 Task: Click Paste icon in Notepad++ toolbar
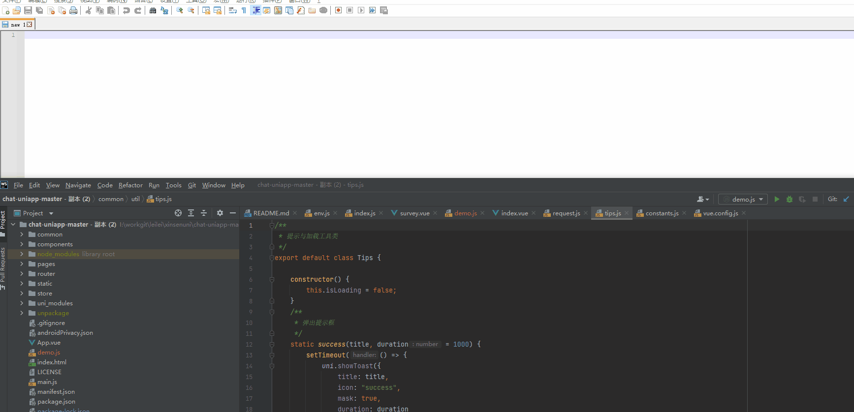pos(111,10)
